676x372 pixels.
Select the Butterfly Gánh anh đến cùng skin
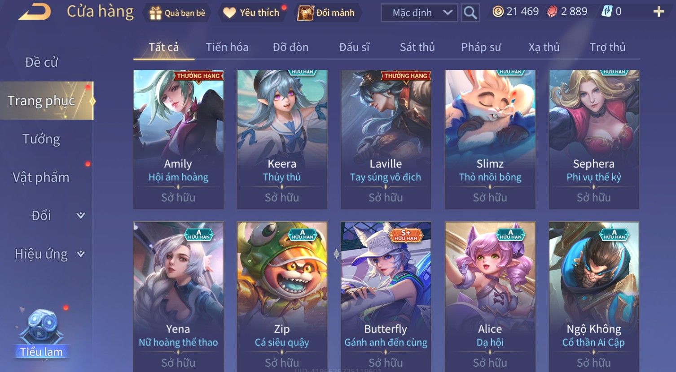click(x=386, y=297)
